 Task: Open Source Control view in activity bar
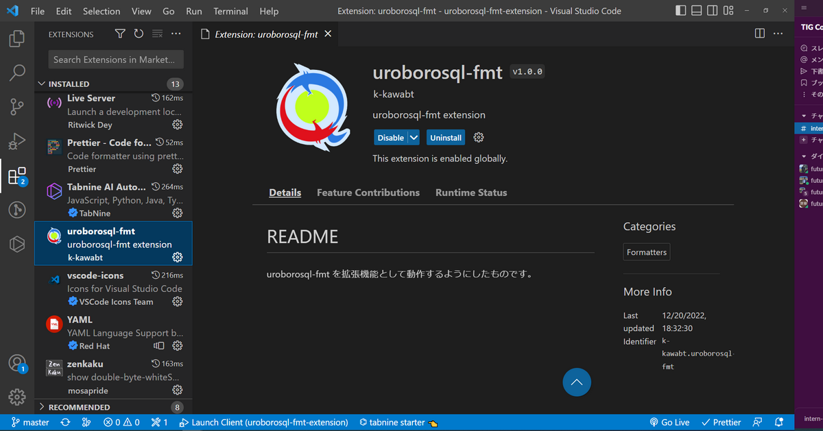tap(17, 106)
